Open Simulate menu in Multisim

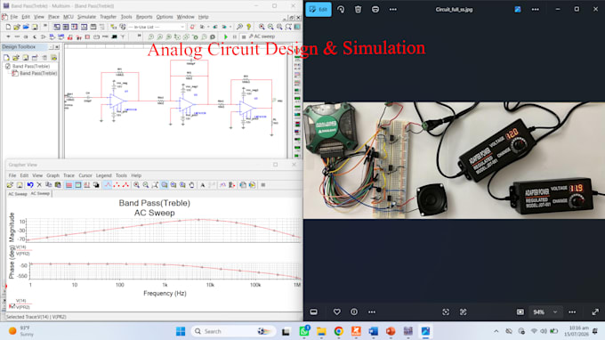86,17
